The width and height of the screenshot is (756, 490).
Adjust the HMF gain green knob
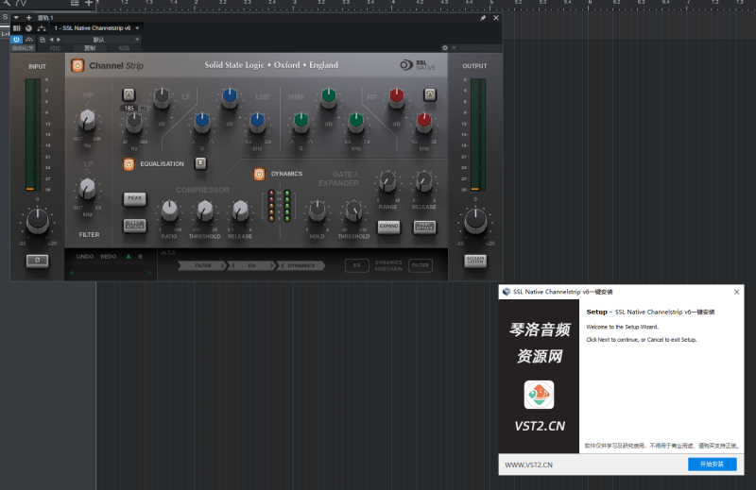pyautogui.click(x=328, y=98)
